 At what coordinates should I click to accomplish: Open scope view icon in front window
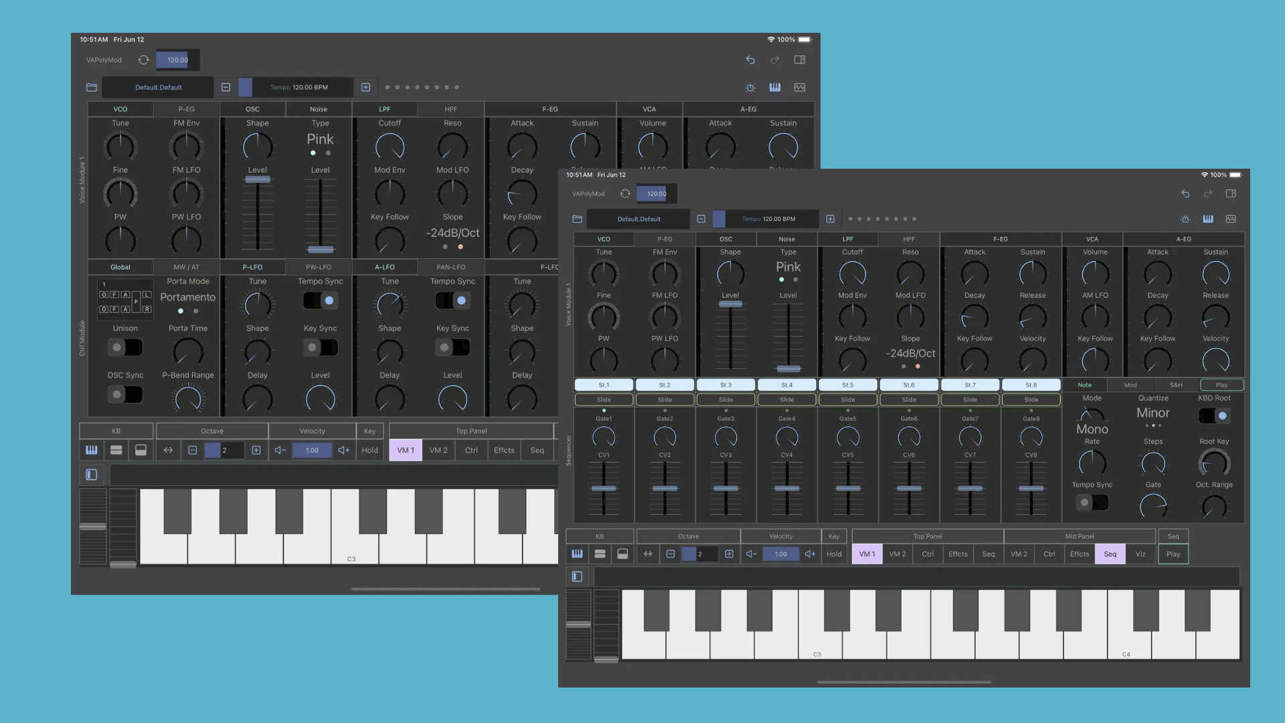1231,219
